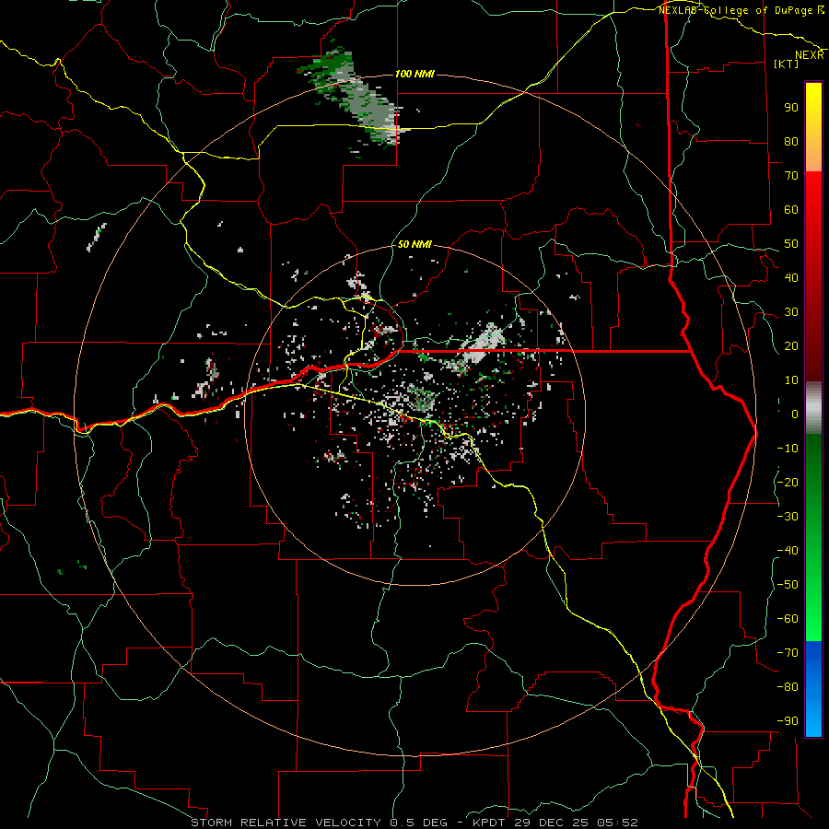Click the 80 knot scale label
Viewport: 829px width, 829px height.
click(791, 141)
